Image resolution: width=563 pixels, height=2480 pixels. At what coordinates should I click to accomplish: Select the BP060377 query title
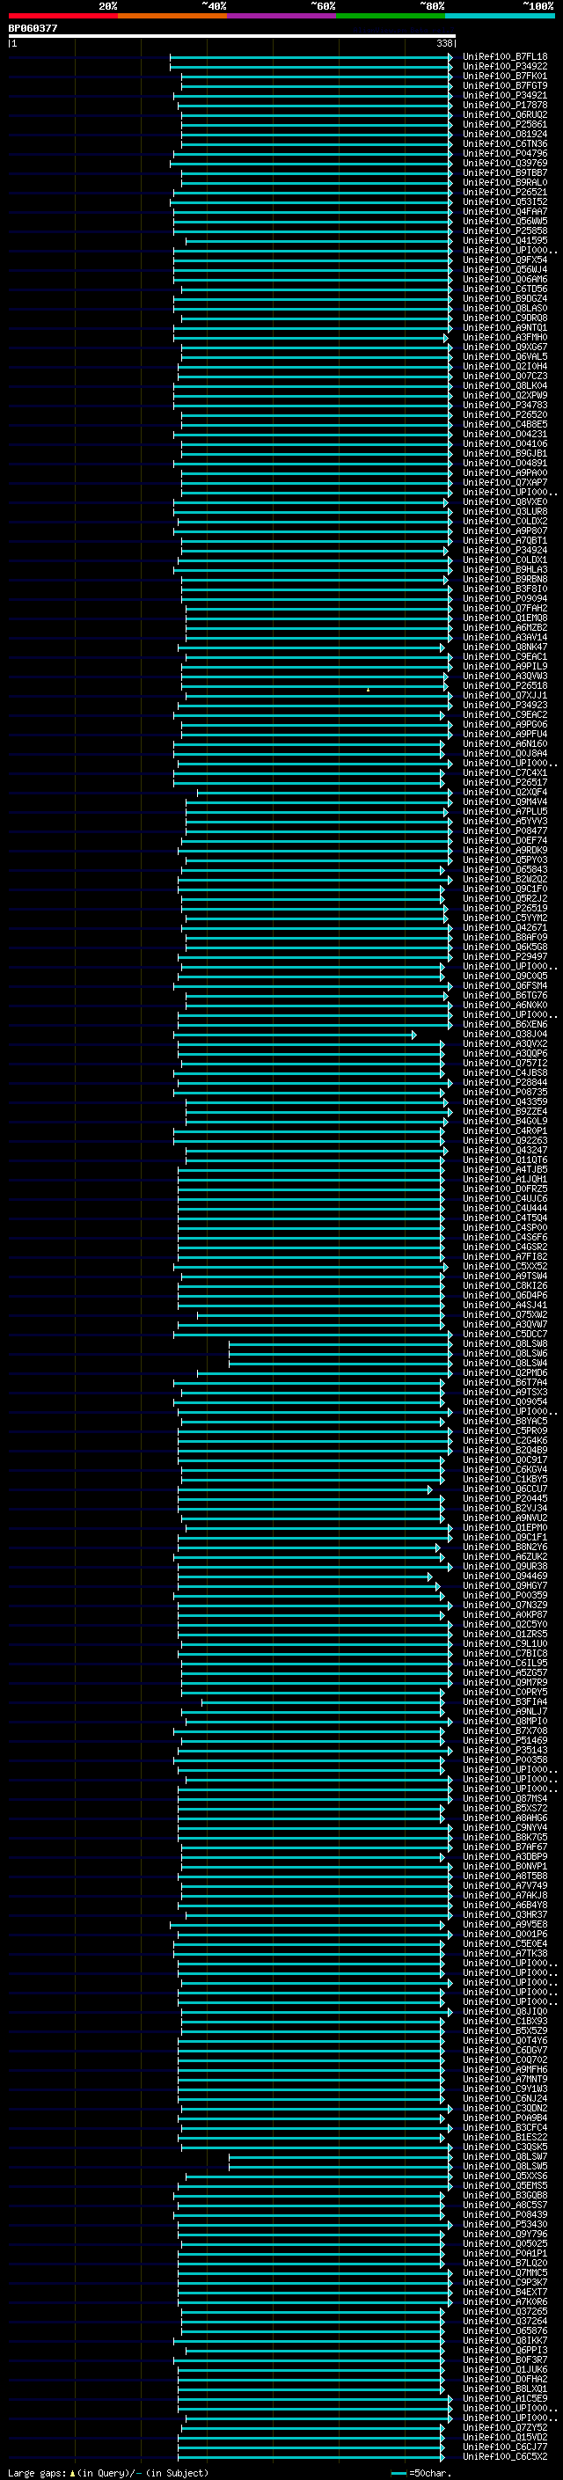33,28
